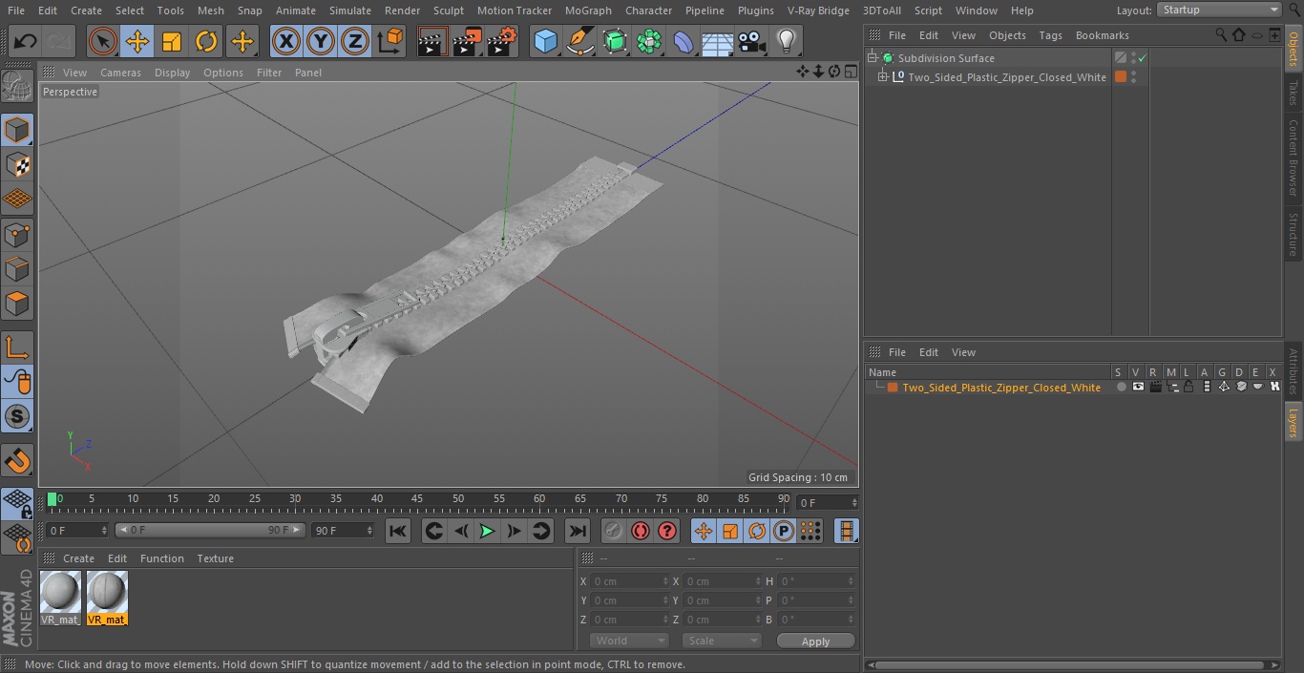Select the Live Selection tool
The width and height of the screenshot is (1304, 673).
[103, 41]
